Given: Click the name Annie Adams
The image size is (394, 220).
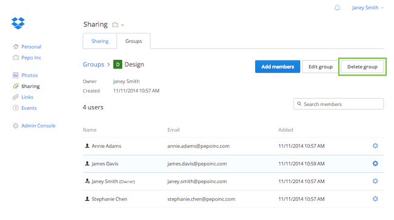Looking at the screenshot, I should (x=106, y=146).
